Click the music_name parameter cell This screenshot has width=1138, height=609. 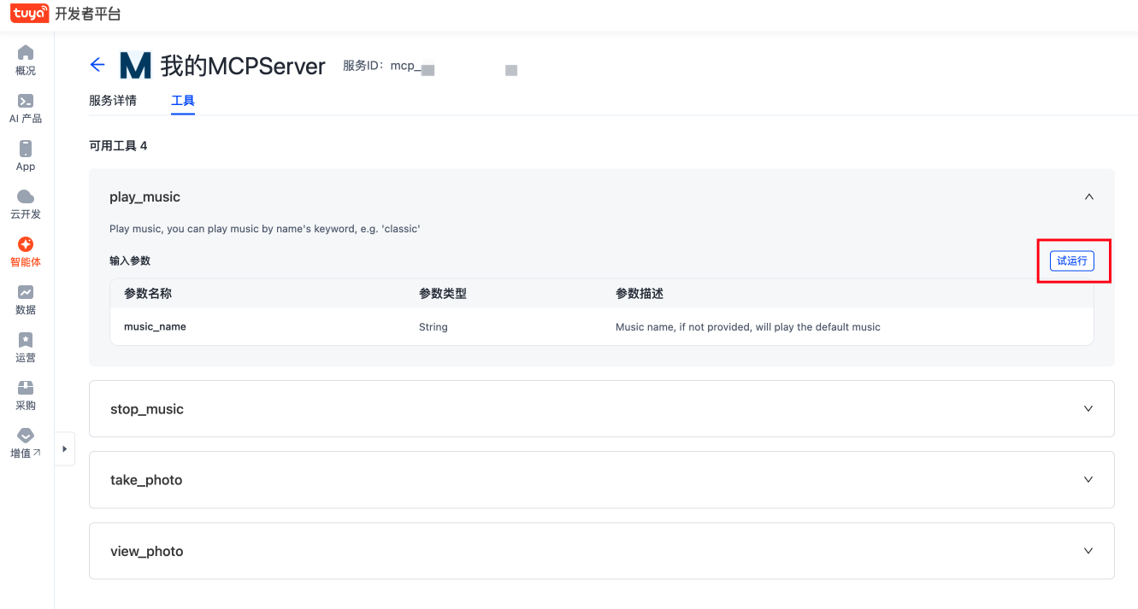155,326
